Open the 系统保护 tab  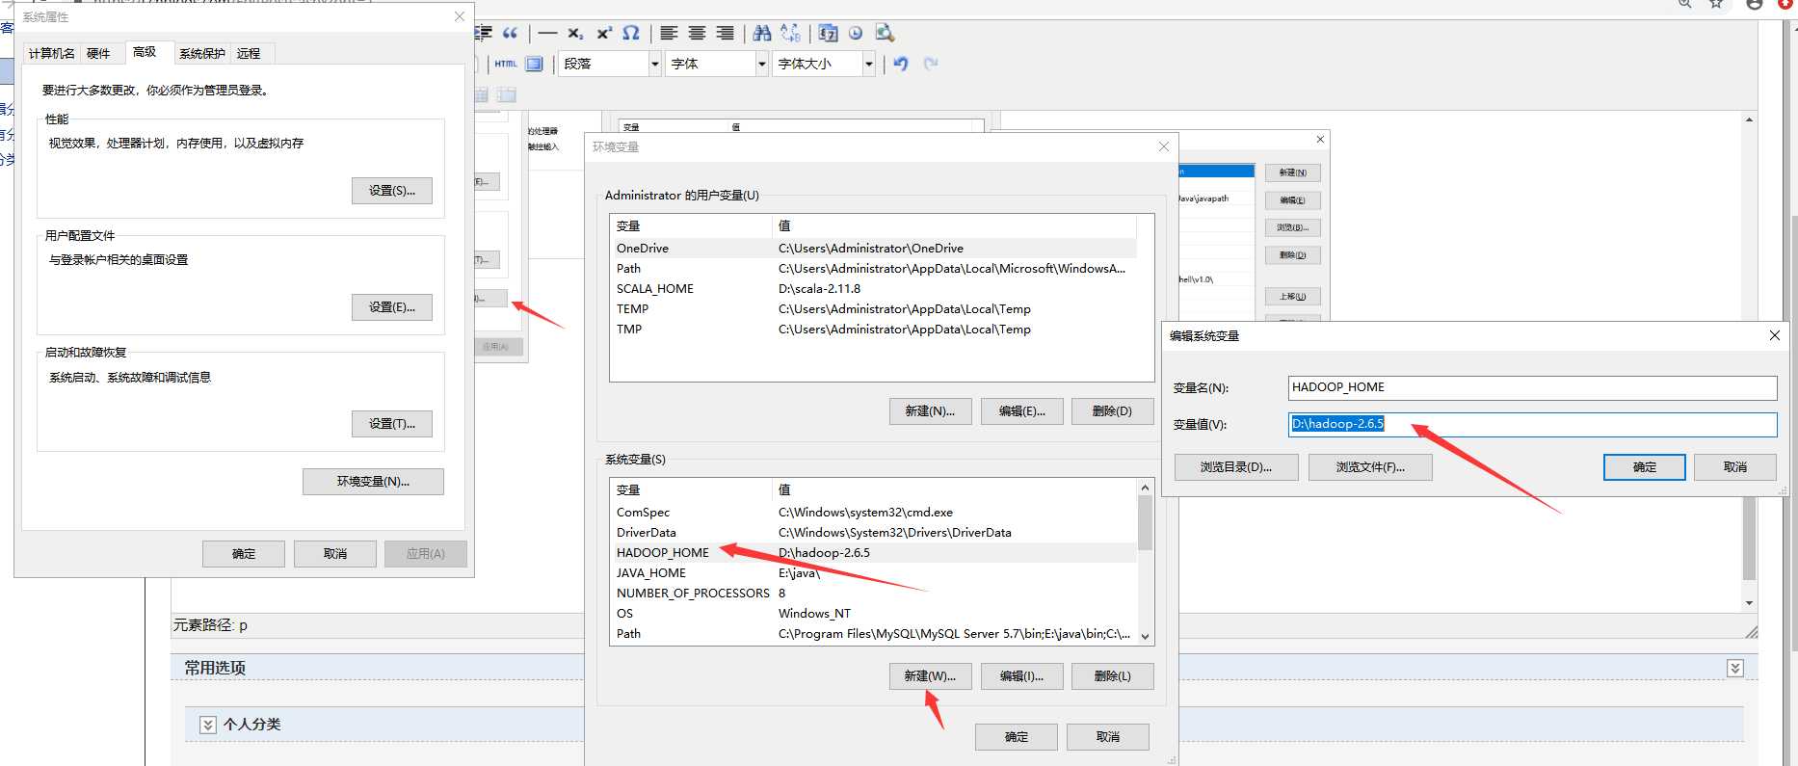[x=202, y=53]
